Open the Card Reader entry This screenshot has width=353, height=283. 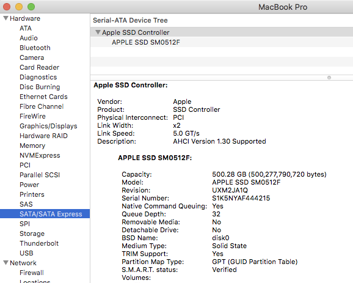pos(40,67)
